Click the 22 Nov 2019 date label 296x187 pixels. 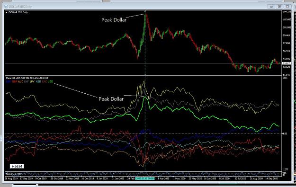coord(72,178)
